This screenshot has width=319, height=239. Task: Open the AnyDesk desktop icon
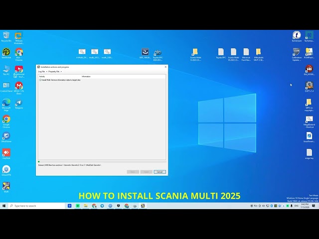pos(6,154)
